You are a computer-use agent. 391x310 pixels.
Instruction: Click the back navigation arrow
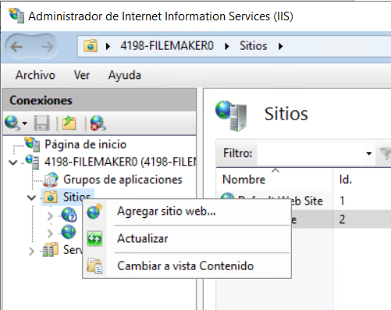tap(16, 47)
